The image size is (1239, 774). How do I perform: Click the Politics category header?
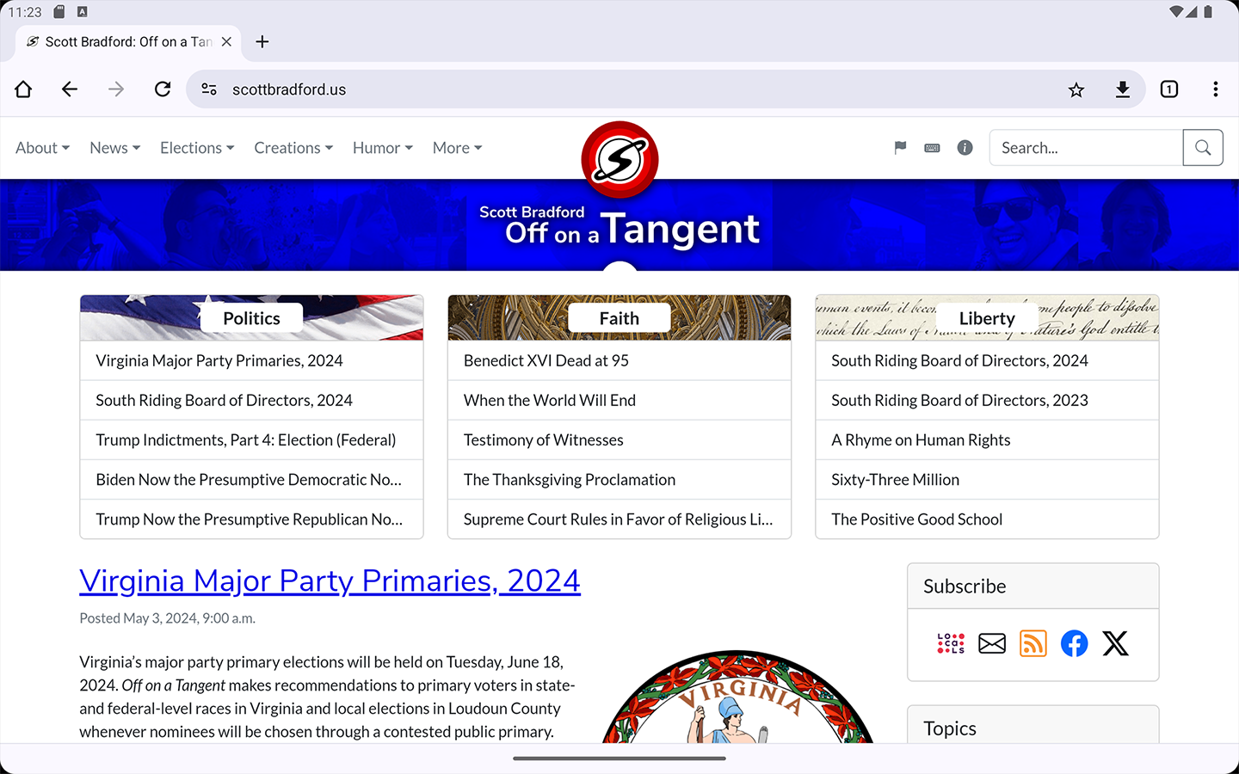251,318
